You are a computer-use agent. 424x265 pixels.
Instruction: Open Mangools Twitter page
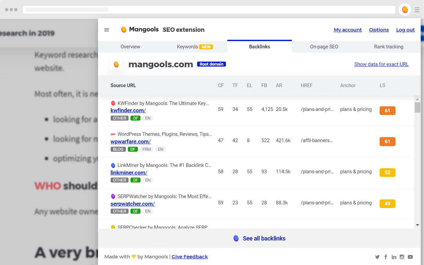coord(377,257)
